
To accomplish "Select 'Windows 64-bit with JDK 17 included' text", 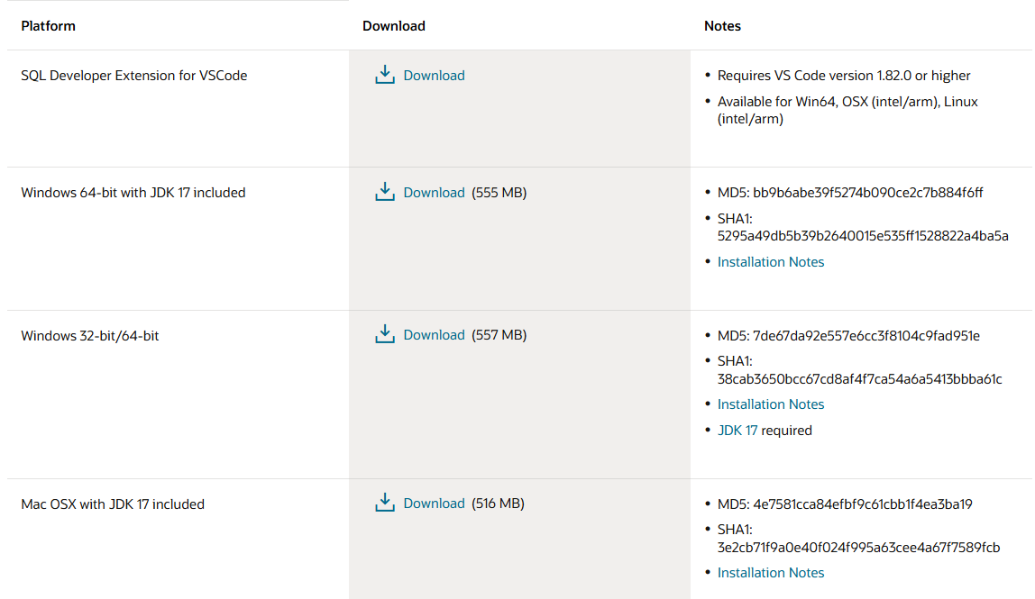I will (133, 193).
